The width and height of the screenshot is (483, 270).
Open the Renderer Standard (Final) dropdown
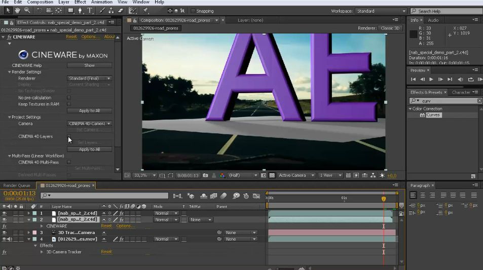coord(89,79)
